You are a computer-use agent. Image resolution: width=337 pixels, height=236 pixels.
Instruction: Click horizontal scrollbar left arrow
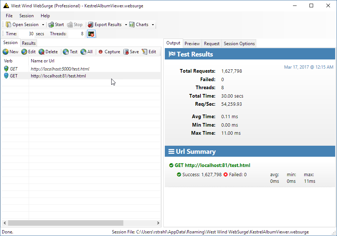pos(5,223)
